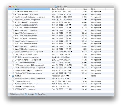This screenshot has width=122, height=107.
Task: Click the inactive folder name
Action: [18, 76]
